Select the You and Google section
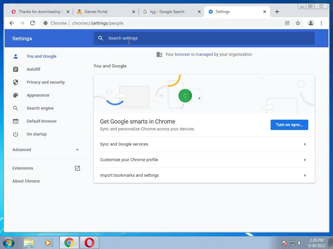The height and width of the screenshot is (249, 333). tap(41, 56)
